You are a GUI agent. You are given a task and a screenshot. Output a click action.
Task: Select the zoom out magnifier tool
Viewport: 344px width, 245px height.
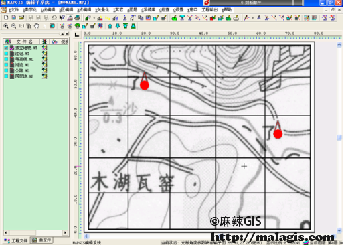(13, 26)
